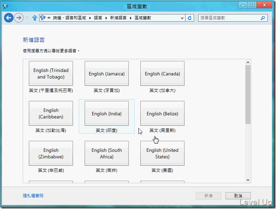Click the caption 英文 (加拿大)
The height and width of the screenshot is (209, 276).
162,90
